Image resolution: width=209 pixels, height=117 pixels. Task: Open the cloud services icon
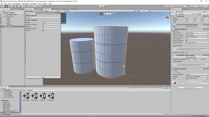click(x=176, y=6)
